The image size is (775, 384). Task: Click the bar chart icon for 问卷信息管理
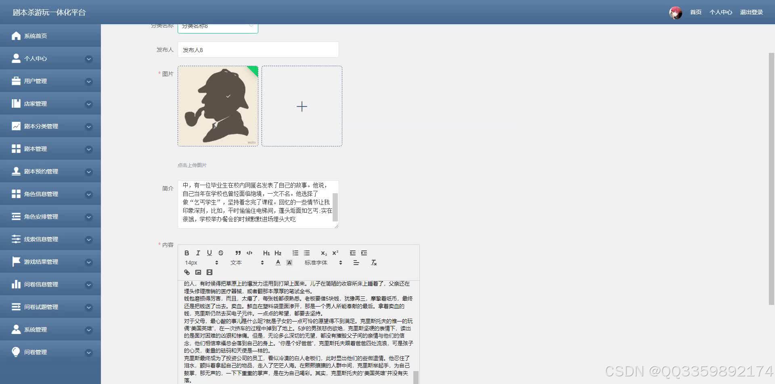coord(16,284)
